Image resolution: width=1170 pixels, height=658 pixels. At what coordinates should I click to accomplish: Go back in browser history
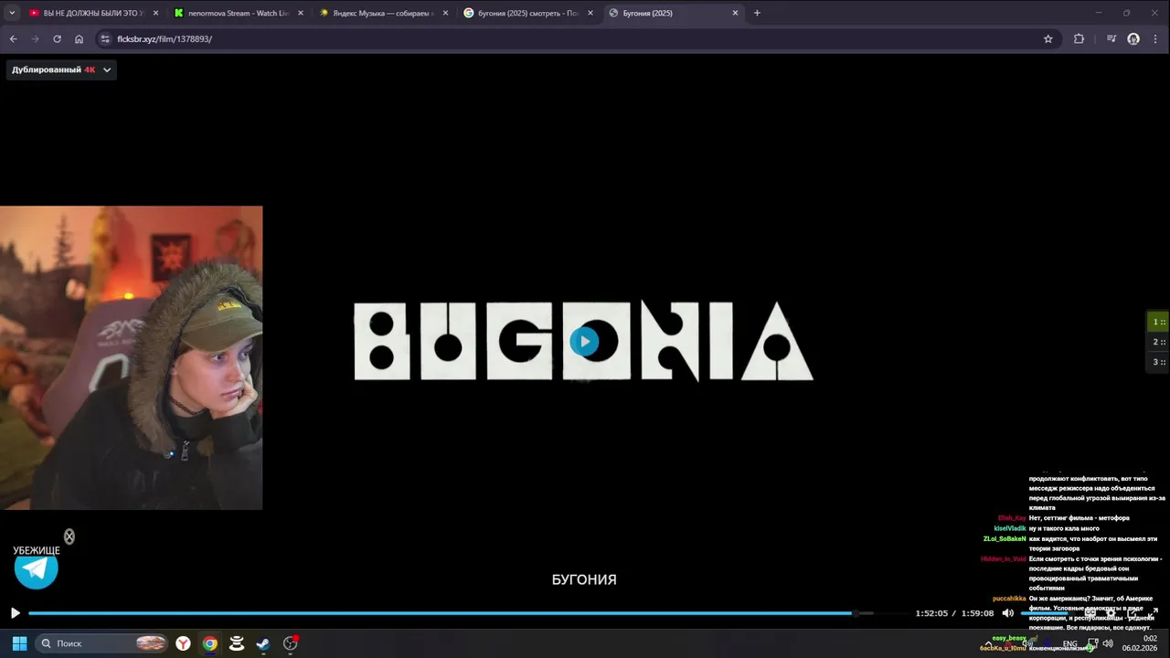click(13, 39)
